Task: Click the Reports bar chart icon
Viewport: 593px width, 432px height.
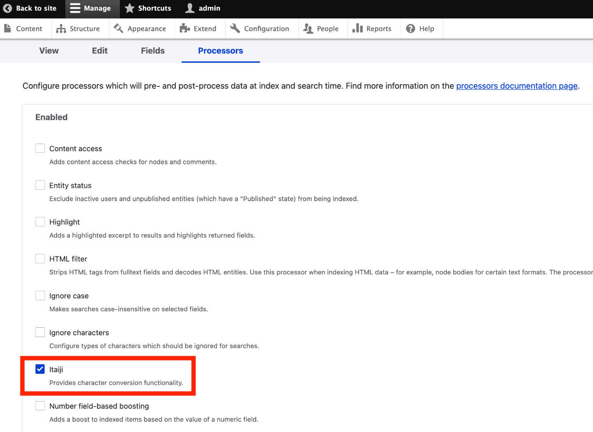Action: pos(357,28)
